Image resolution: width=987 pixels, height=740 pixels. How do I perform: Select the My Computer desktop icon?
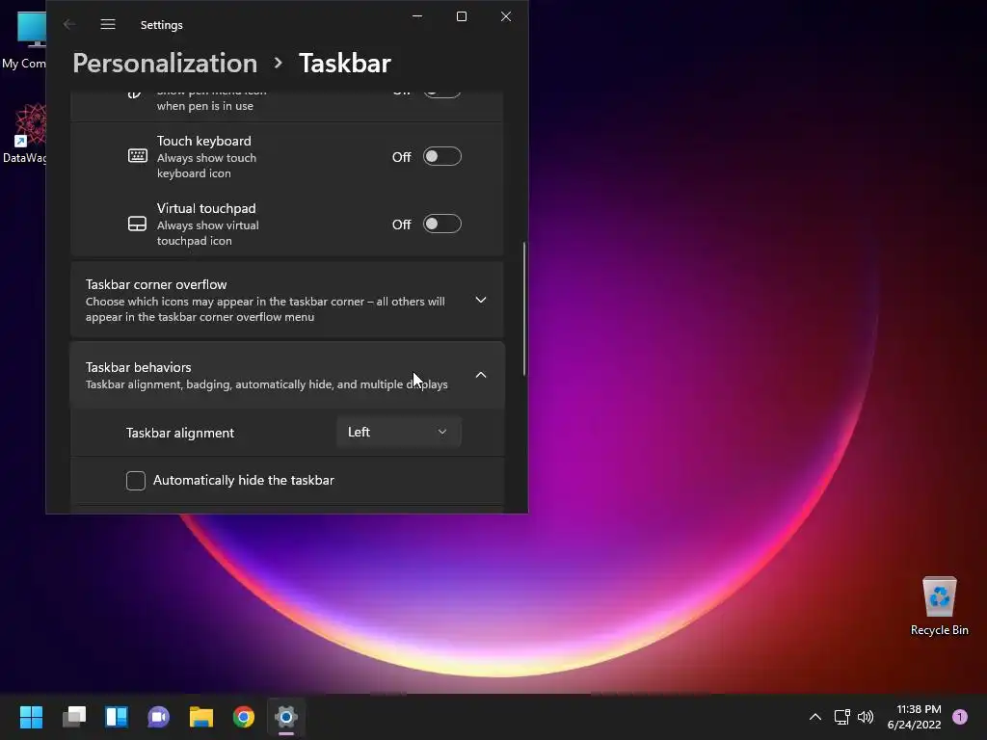click(x=24, y=40)
